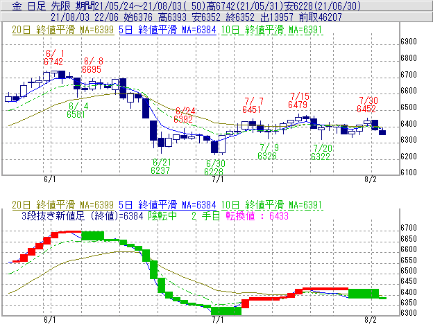Select the 6/4 low label 6581
This screenshot has height=329, width=433.
pos(76,114)
